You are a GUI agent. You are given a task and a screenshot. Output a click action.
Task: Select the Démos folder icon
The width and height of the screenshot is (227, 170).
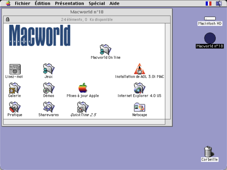[x=49, y=88]
